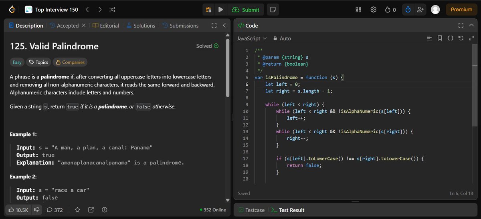Click the 352 Online indicator

[x=213, y=210]
